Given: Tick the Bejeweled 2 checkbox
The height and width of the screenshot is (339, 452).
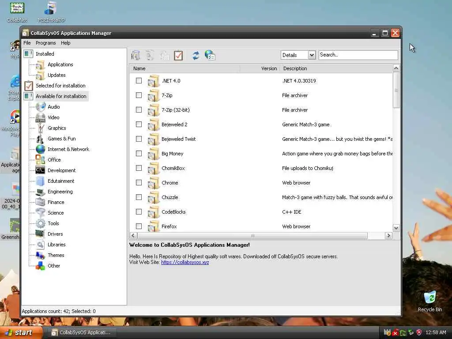Looking at the screenshot, I should coord(139,124).
